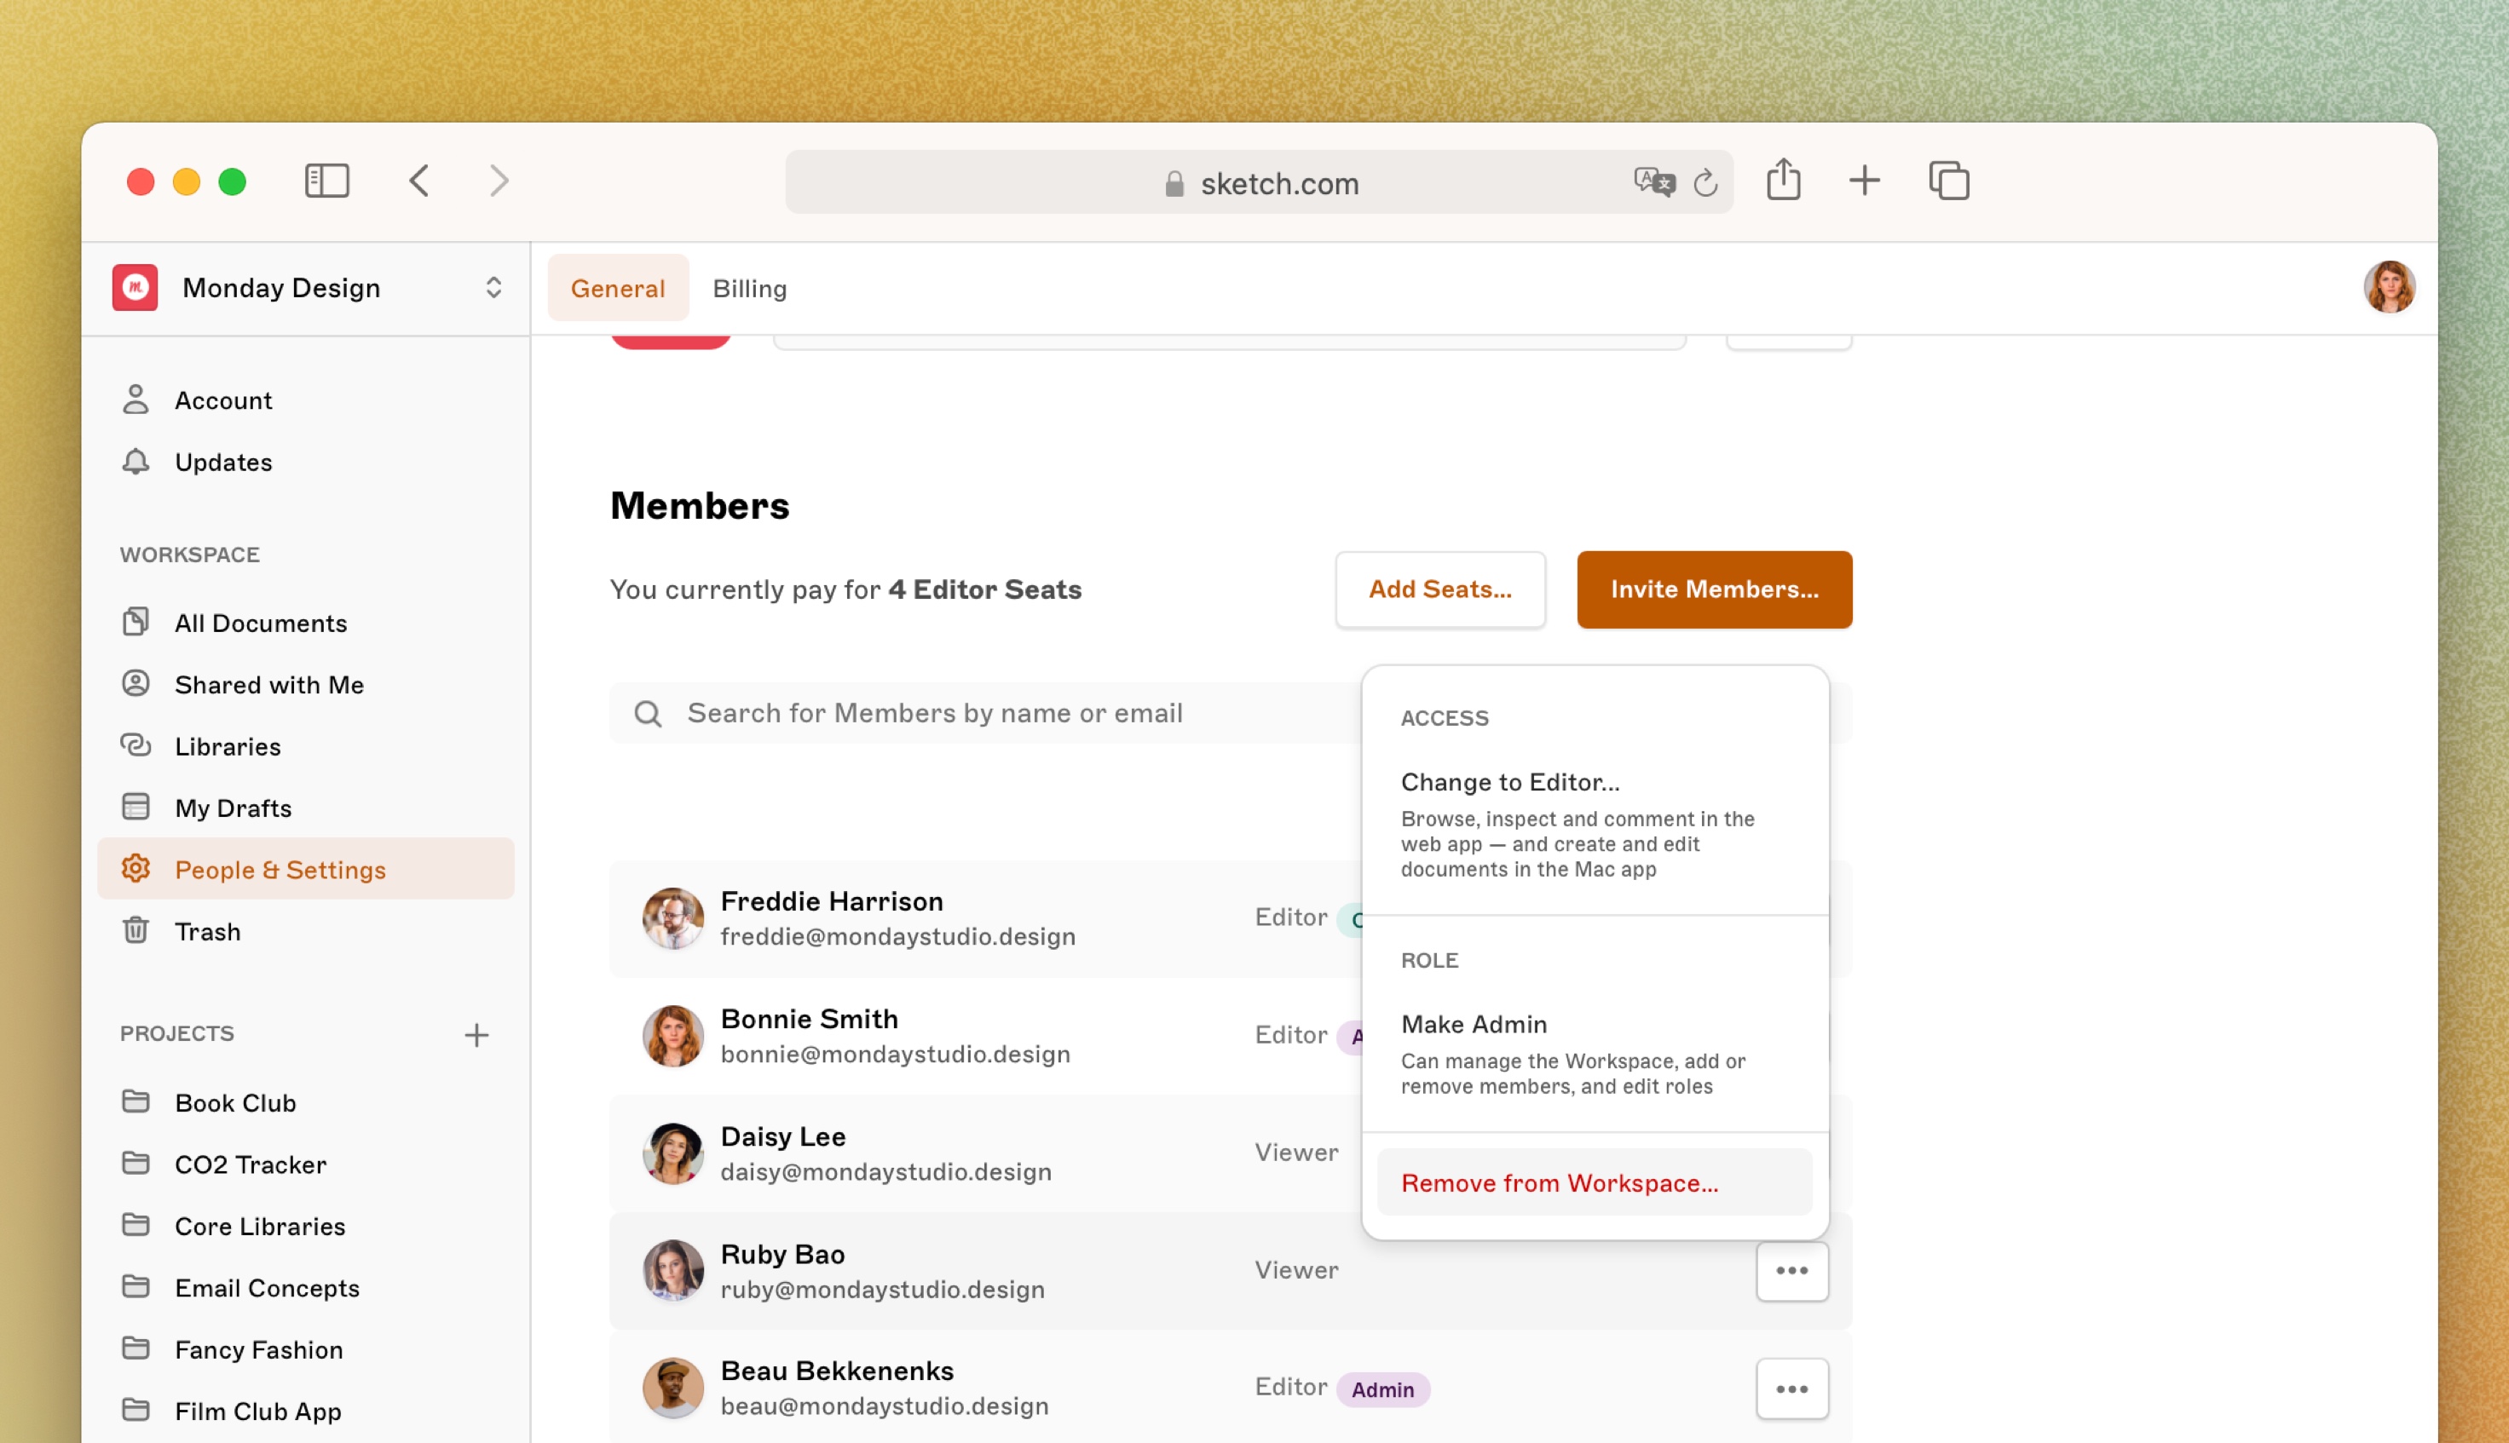Focus the Search for Members field
This screenshot has height=1443, width=2509.
(x=985, y=713)
